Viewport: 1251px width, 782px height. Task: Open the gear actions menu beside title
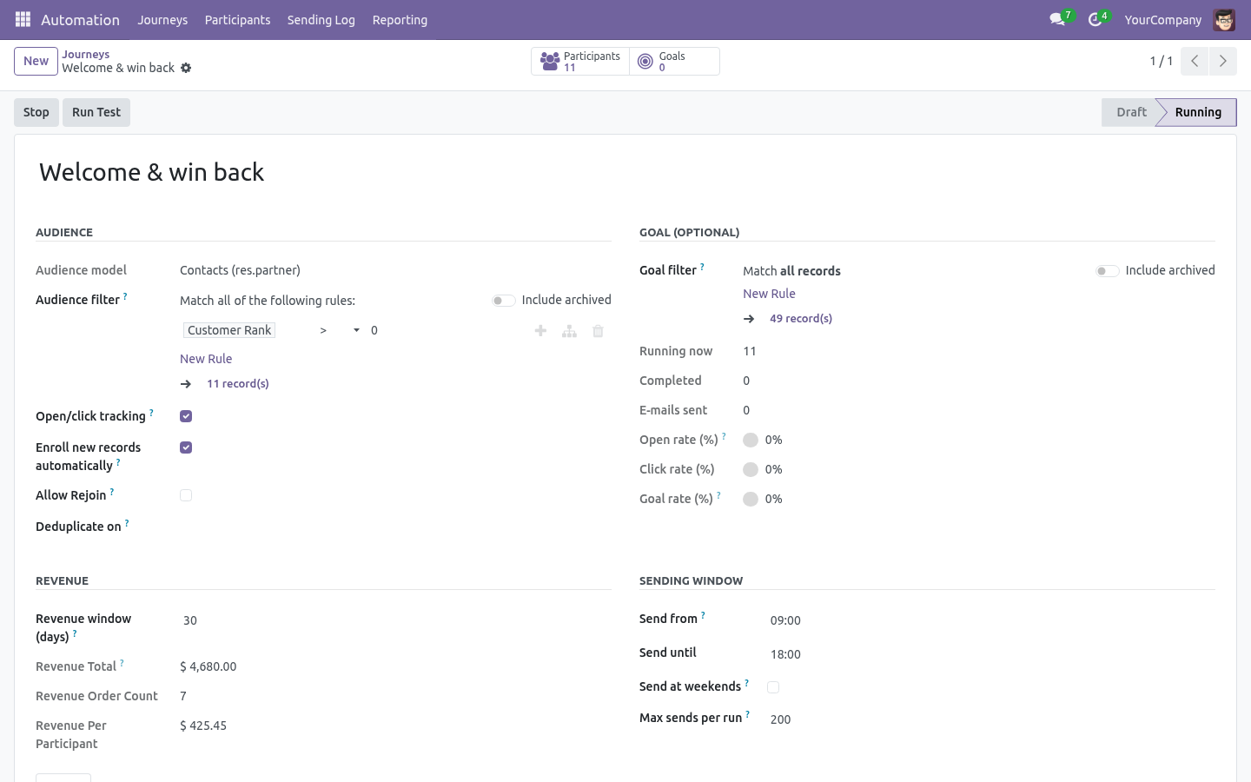pyautogui.click(x=186, y=68)
